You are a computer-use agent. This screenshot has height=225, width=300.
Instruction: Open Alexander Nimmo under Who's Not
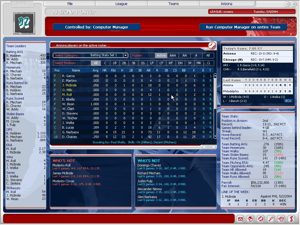tap(150, 189)
